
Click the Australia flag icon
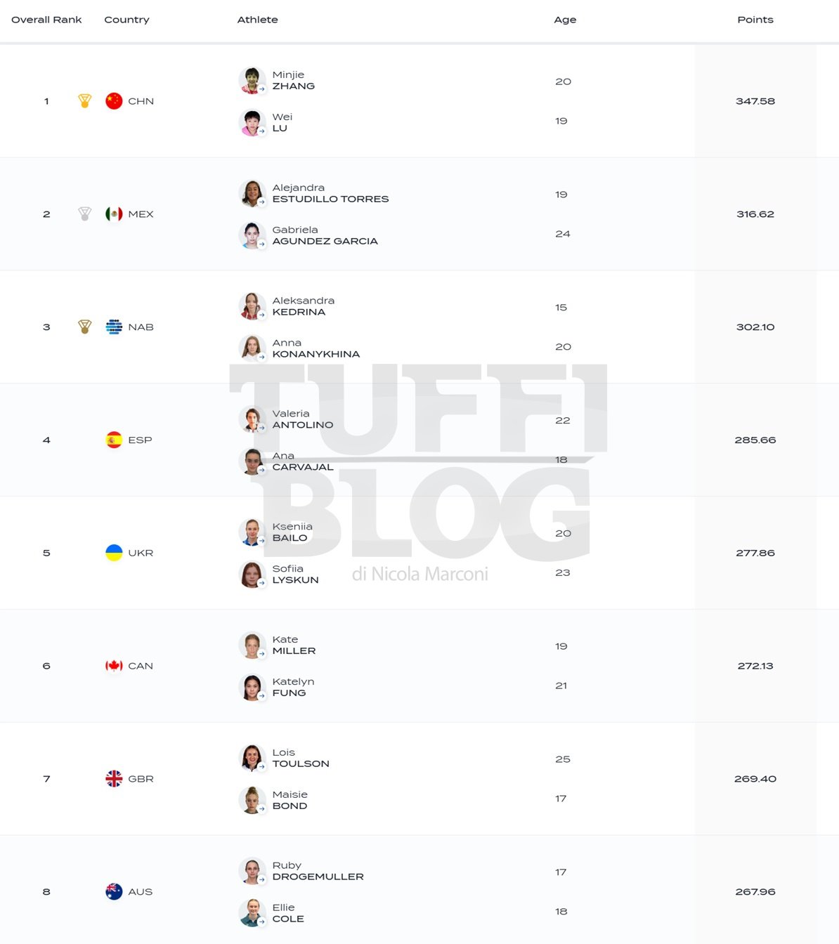point(114,892)
